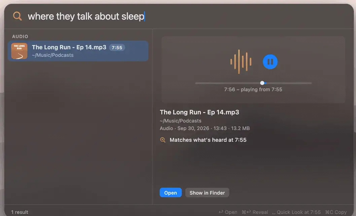Click the magnifier icon beside Matches what's heard

coord(163,140)
